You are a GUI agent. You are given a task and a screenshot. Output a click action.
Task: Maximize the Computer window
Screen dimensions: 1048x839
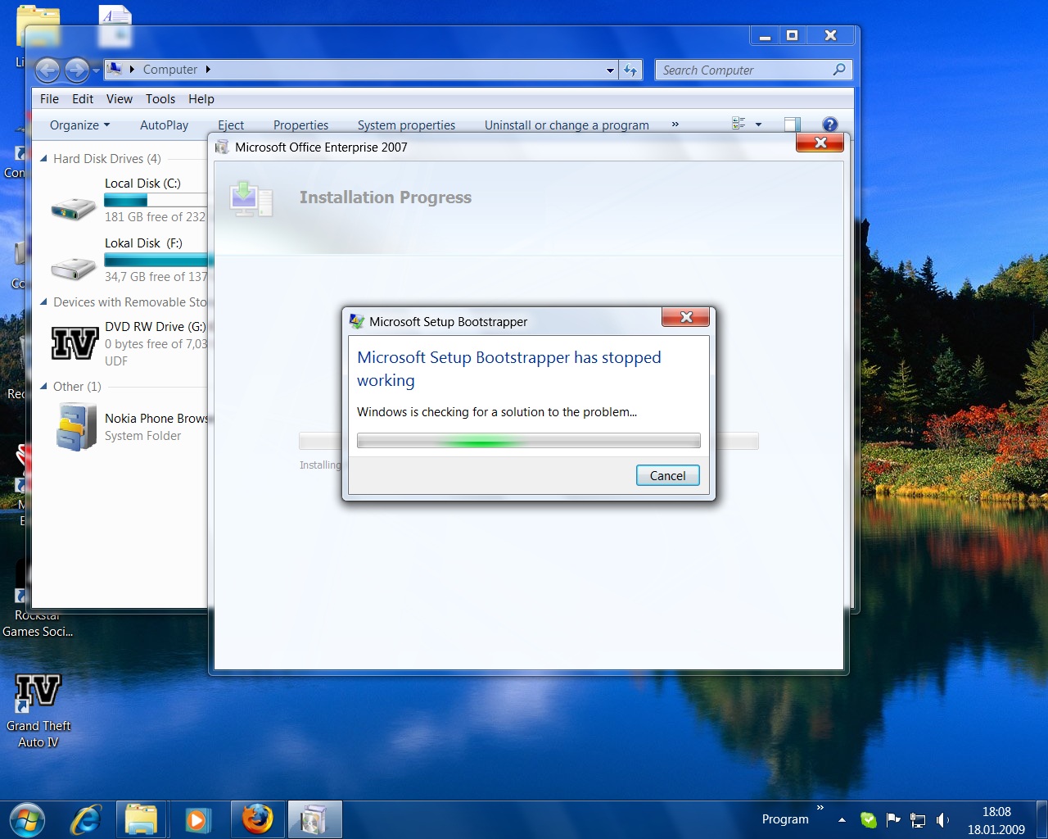pos(792,35)
